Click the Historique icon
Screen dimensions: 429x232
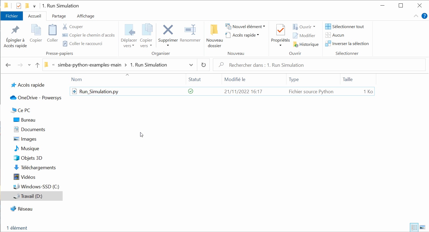[x=295, y=44]
